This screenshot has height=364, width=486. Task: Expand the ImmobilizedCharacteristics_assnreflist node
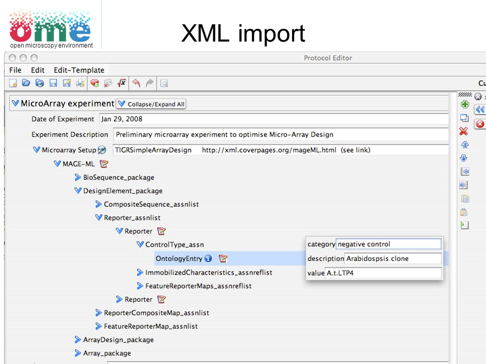tap(140, 272)
